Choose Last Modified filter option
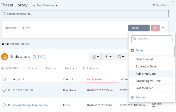 click(151, 88)
